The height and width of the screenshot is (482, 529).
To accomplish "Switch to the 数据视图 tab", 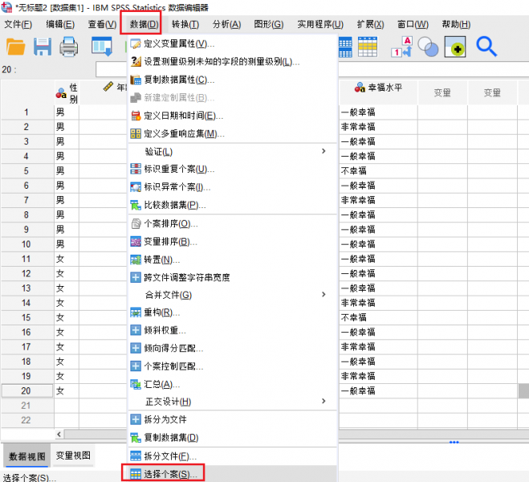I will tap(27, 456).
